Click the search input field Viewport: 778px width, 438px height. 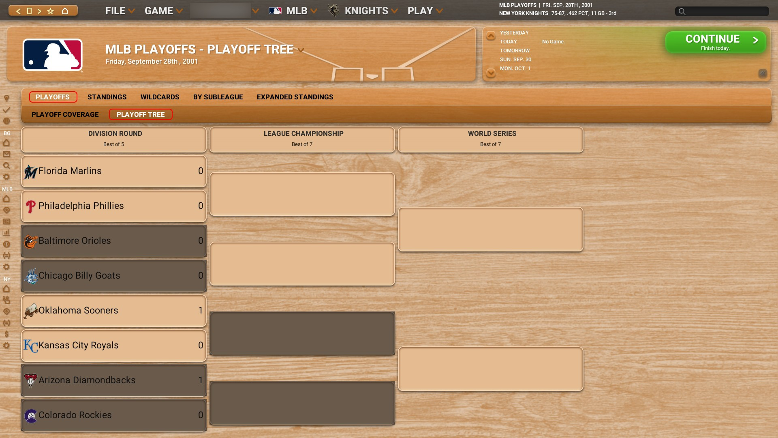[x=725, y=11]
